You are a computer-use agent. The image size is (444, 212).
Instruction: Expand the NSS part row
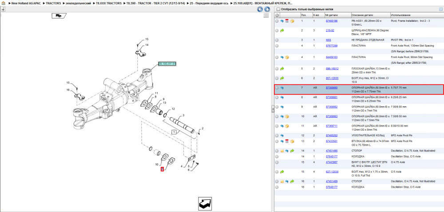(277, 40)
